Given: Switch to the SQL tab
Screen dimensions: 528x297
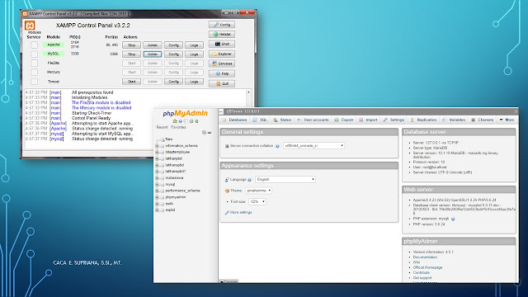Looking at the screenshot, I should [x=260, y=120].
